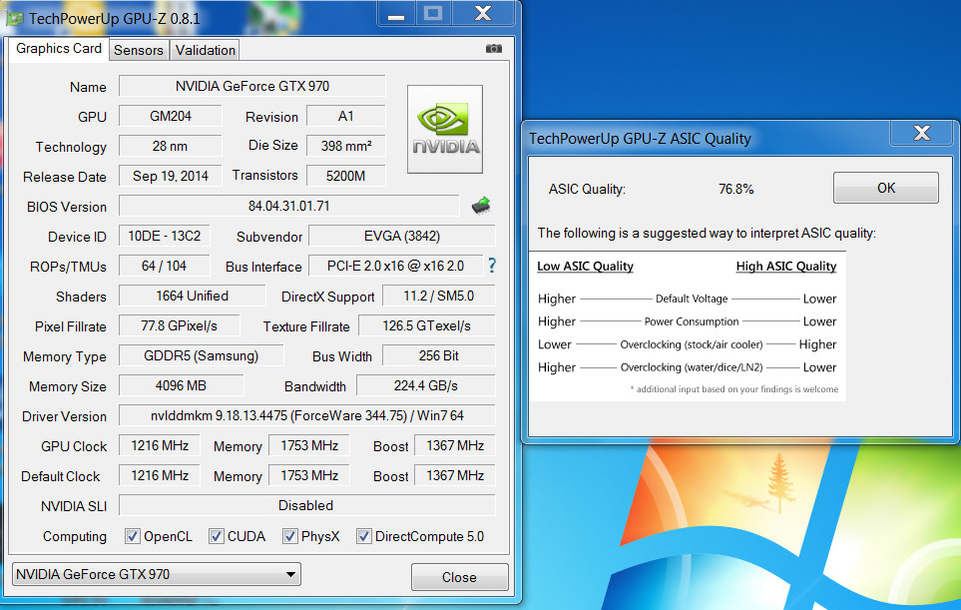
Task: Click the Transistors field 5200M
Action: (345, 176)
